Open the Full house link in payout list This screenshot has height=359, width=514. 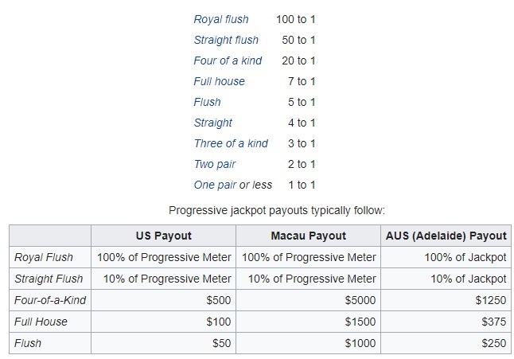click(220, 81)
